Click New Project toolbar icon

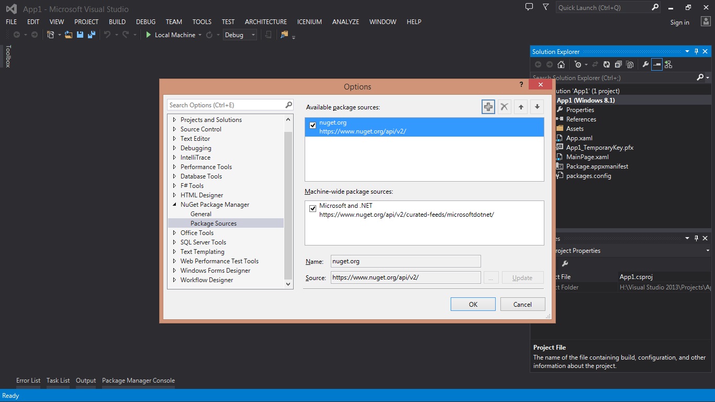tap(51, 35)
